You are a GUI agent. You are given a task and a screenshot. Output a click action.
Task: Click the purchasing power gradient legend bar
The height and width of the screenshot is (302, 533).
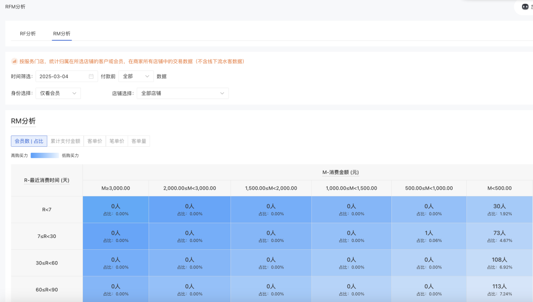[44, 155]
